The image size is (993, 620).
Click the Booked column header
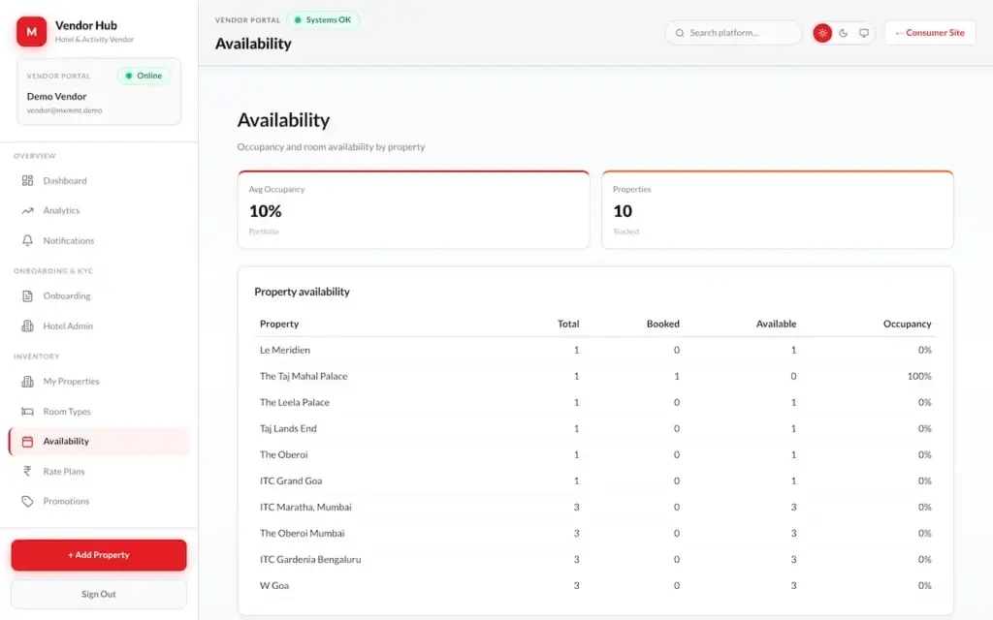click(x=663, y=324)
